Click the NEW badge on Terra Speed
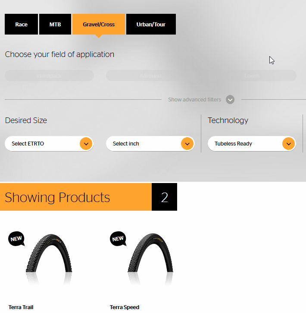Image resolution: width=306 pixels, height=313 pixels. pyautogui.click(x=118, y=239)
